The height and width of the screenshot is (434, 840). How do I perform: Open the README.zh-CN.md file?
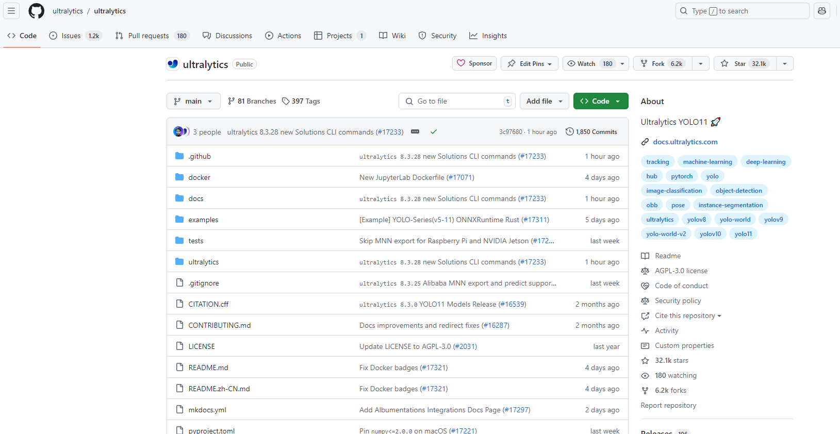pyautogui.click(x=219, y=389)
